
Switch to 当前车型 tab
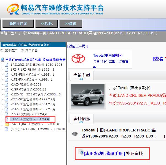[x=82, y=76]
